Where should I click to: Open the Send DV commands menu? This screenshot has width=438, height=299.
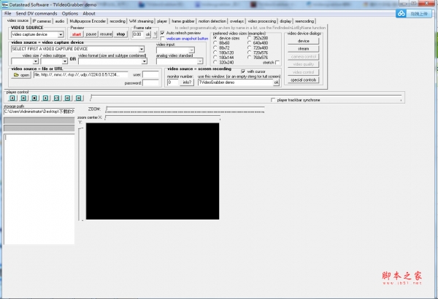[36, 13]
